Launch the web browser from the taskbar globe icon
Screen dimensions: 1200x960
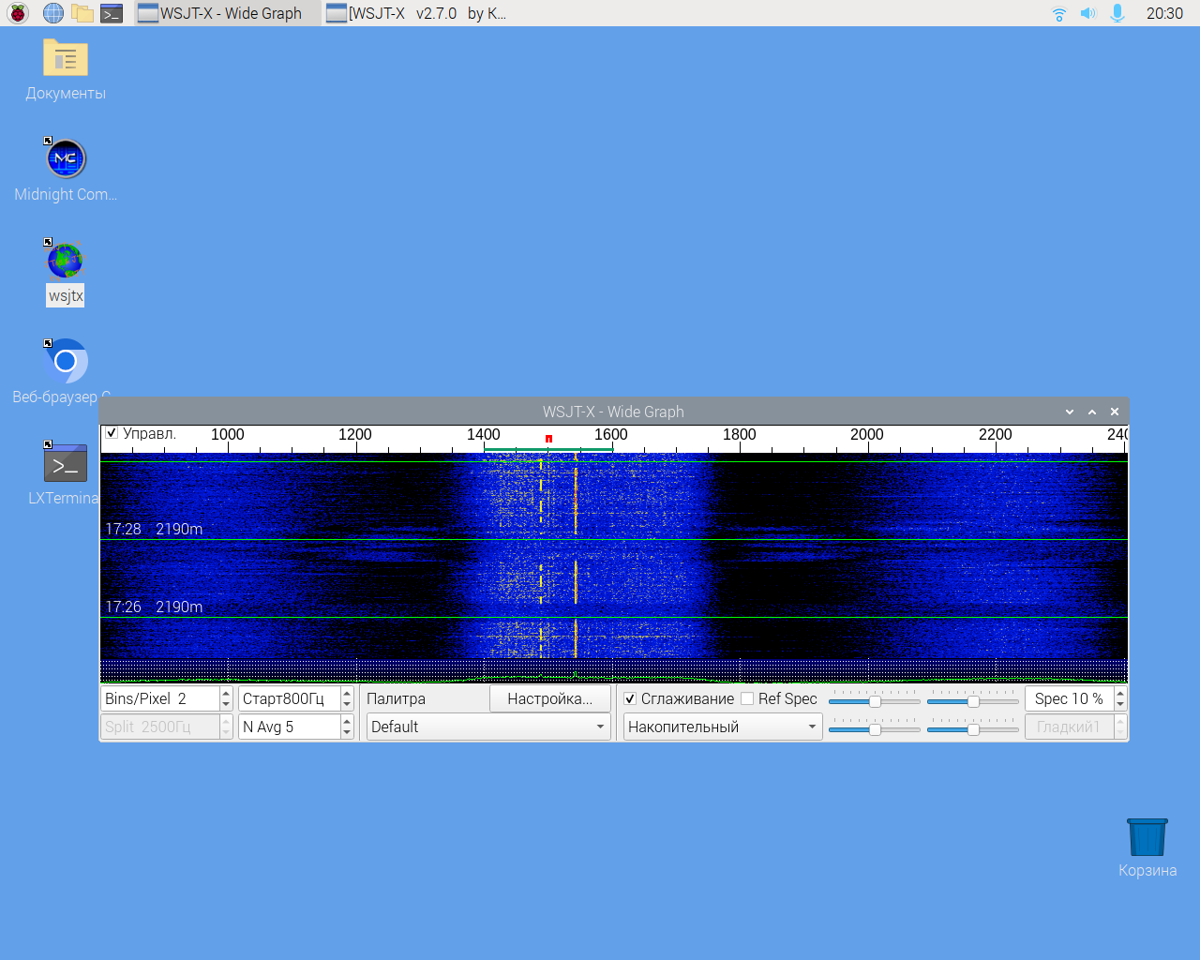(53, 13)
